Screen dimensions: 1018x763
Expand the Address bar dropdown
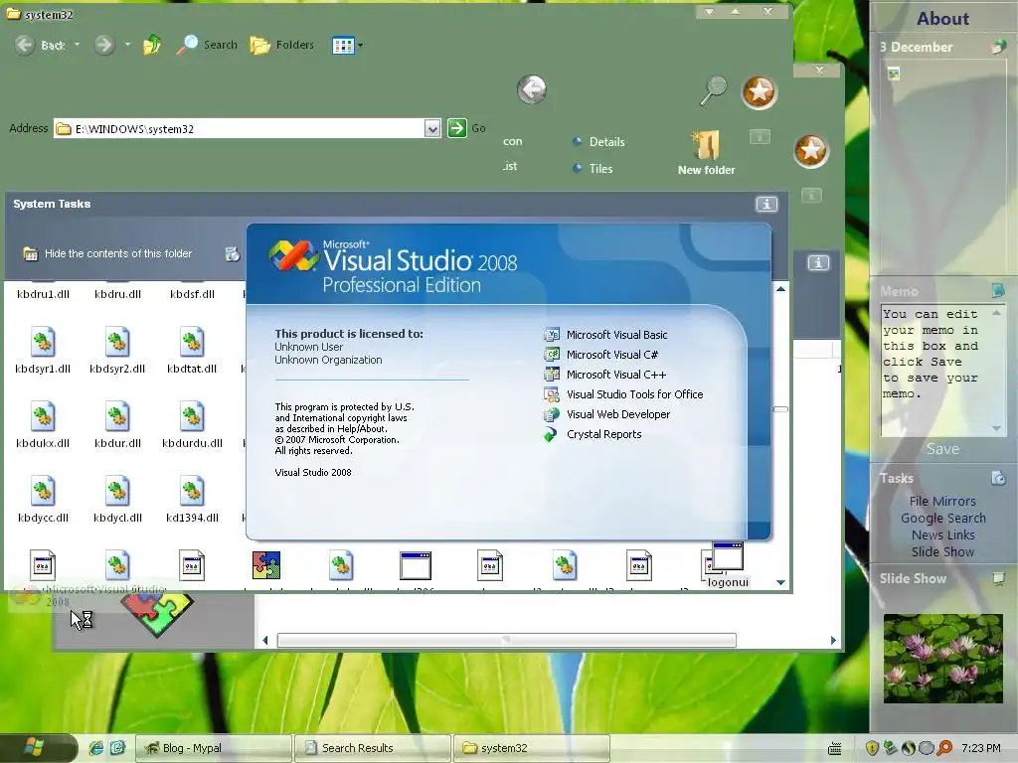pos(432,128)
